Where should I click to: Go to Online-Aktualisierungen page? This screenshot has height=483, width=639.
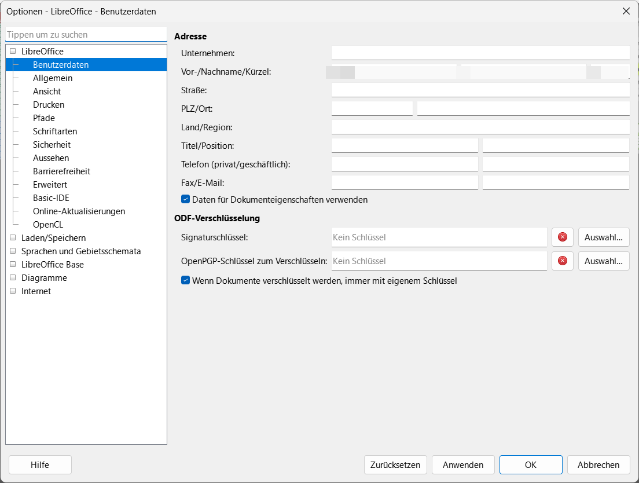click(79, 211)
